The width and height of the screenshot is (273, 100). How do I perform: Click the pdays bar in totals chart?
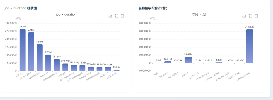[x=188, y=60]
